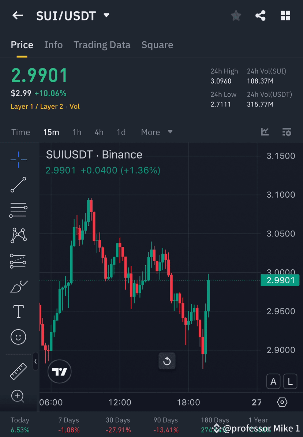The width and height of the screenshot is (303, 437).
Task: Click the TradingView logo on the chart
Action: coord(59,371)
